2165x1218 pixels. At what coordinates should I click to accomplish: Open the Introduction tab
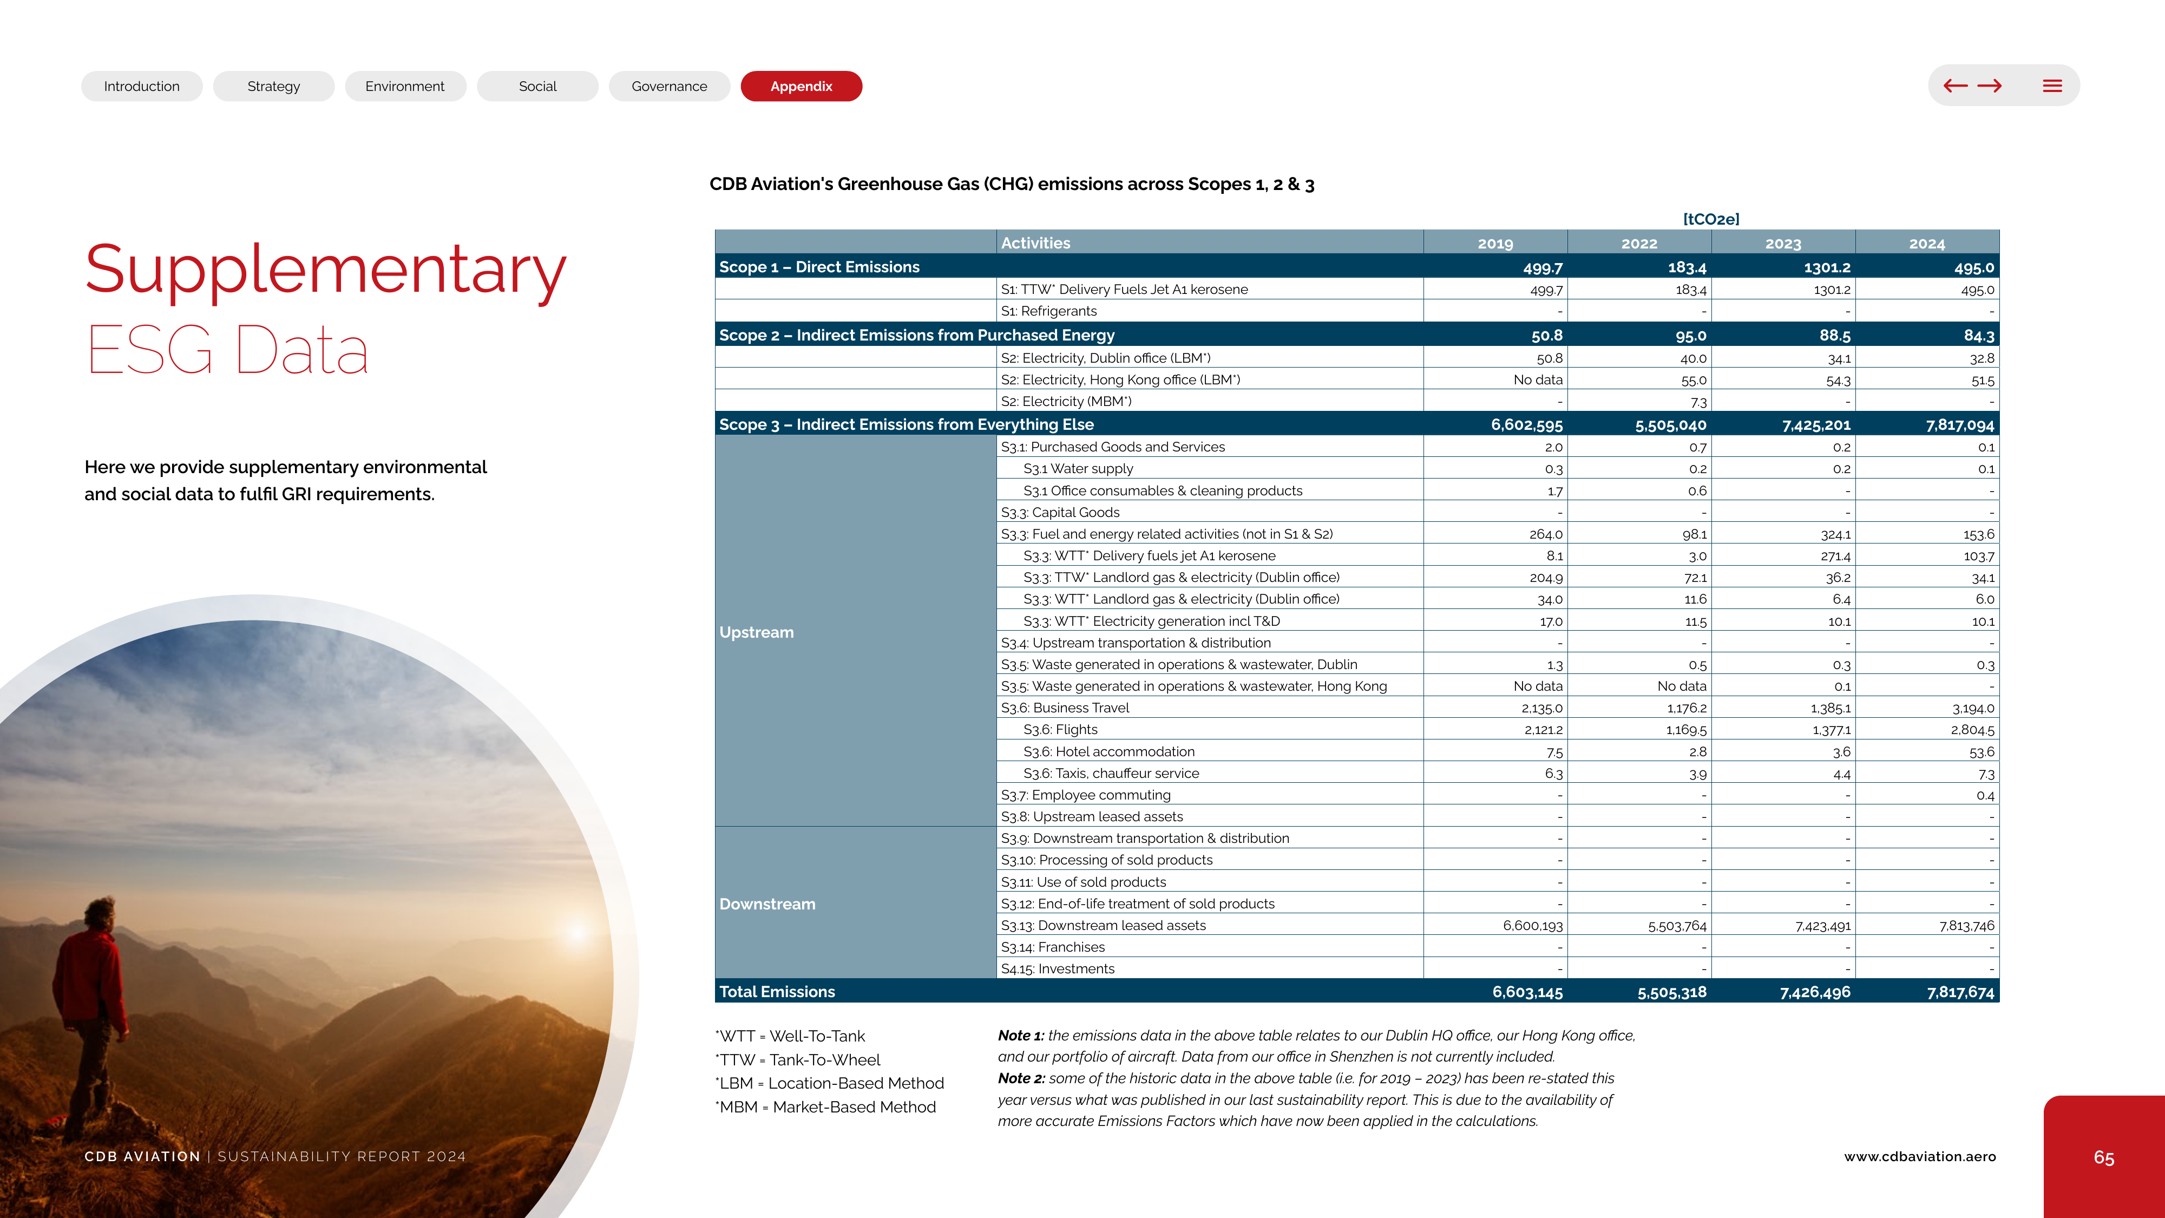click(x=142, y=87)
